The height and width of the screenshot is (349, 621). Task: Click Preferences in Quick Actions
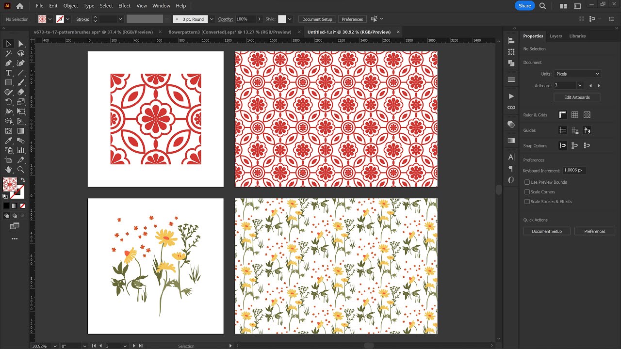(595, 231)
